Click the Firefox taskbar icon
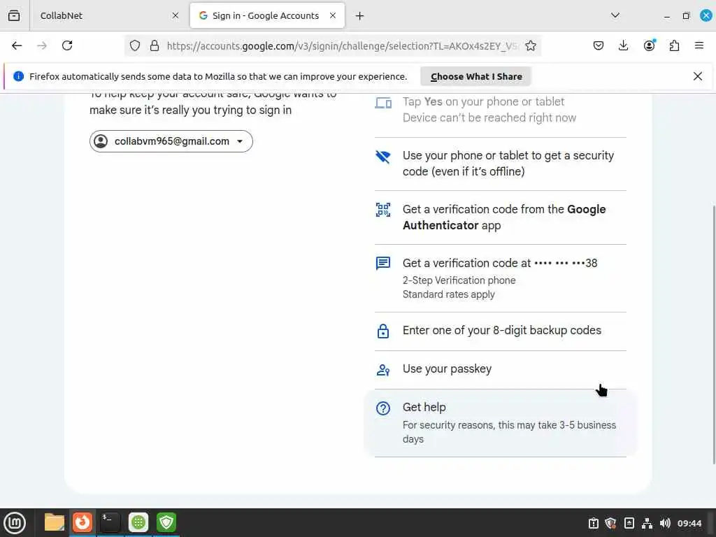Screen dimensions: 716x537 pyautogui.click(x=83, y=522)
